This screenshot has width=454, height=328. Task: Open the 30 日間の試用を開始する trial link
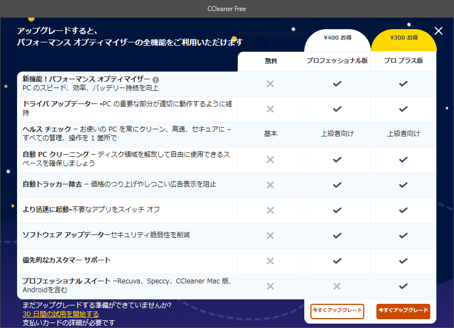(61, 314)
